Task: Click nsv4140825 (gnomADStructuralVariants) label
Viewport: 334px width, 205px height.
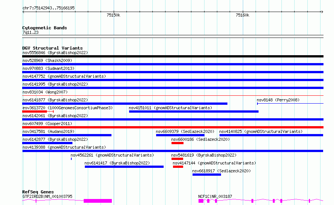Action: coord(261,131)
